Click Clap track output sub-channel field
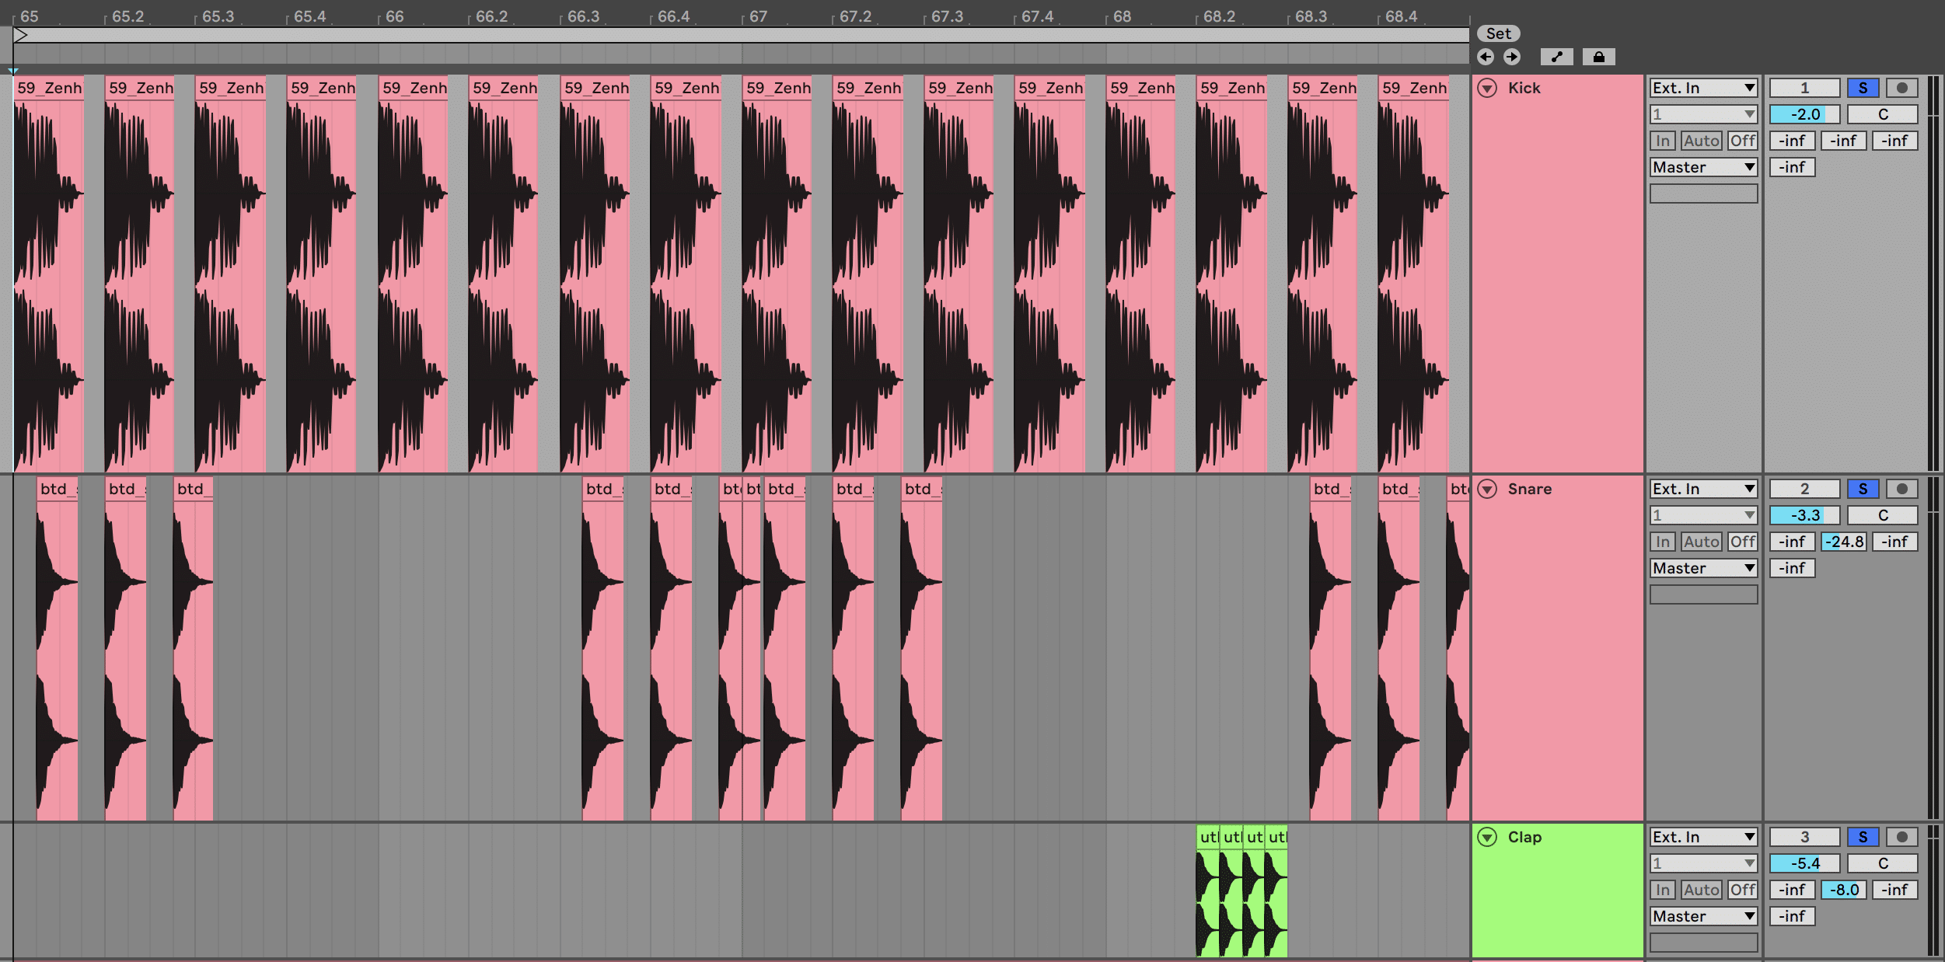The width and height of the screenshot is (1945, 962). tap(1703, 943)
